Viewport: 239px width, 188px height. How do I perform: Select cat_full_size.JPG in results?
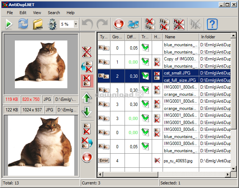pos(180,80)
